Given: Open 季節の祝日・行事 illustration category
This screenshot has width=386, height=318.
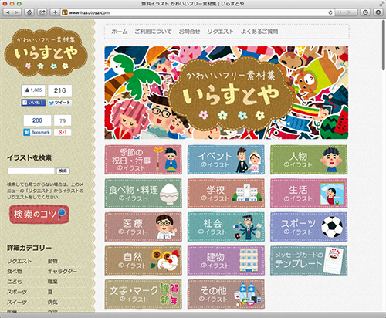Looking at the screenshot, I should tap(143, 160).
